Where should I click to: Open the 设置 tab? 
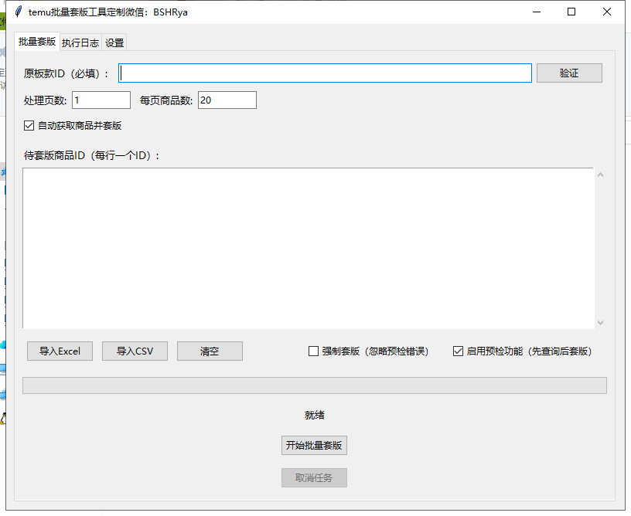114,43
